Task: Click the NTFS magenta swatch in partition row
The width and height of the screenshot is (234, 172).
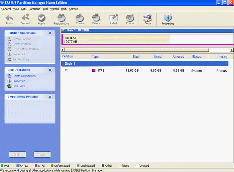Action: (x=94, y=70)
